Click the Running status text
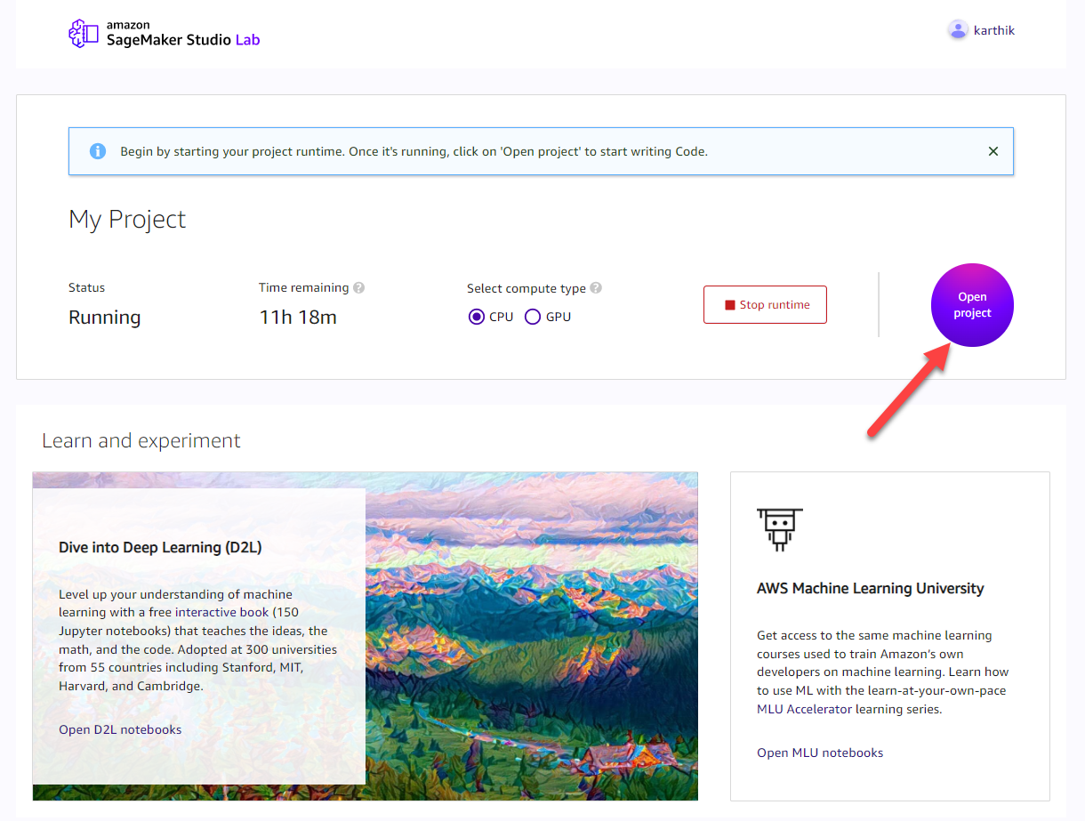The height and width of the screenshot is (821, 1085). point(105,318)
